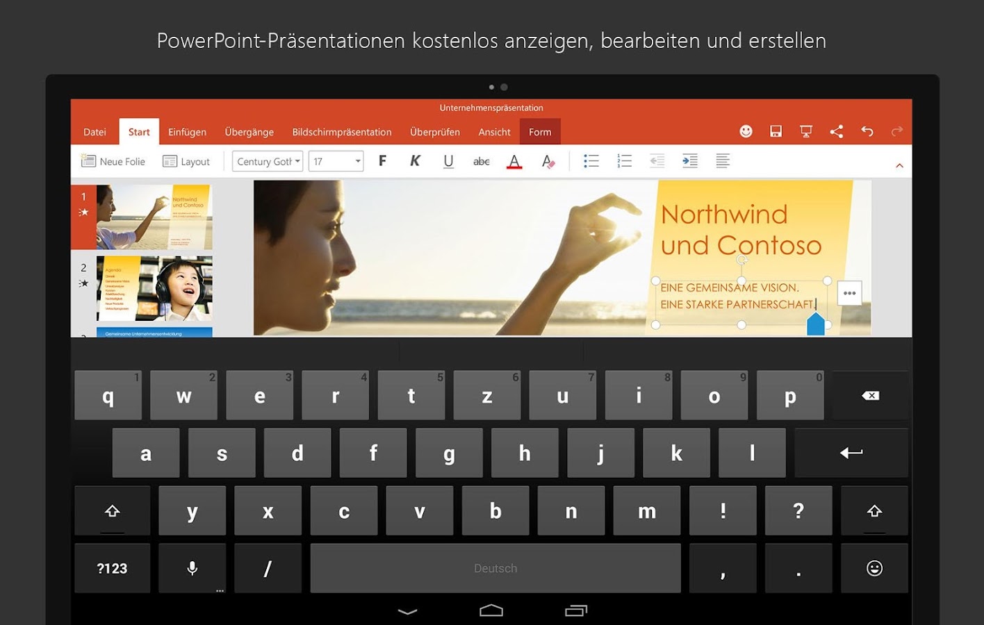The height and width of the screenshot is (625, 984).
Task: Open the Datei menu
Action: click(95, 131)
